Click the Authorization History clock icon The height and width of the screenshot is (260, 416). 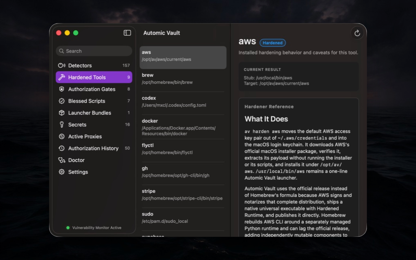[x=62, y=148]
